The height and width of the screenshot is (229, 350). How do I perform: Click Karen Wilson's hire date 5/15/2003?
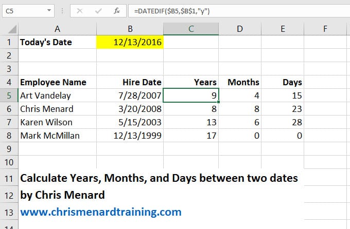pyautogui.click(x=130, y=122)
